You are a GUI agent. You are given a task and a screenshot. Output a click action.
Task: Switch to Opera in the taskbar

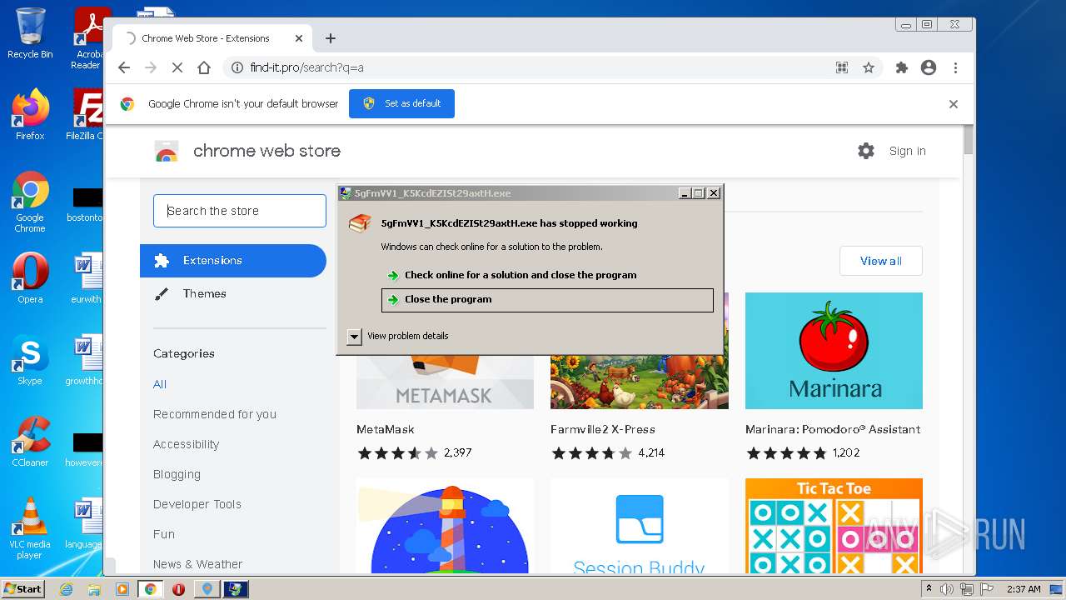pos(178,589)
